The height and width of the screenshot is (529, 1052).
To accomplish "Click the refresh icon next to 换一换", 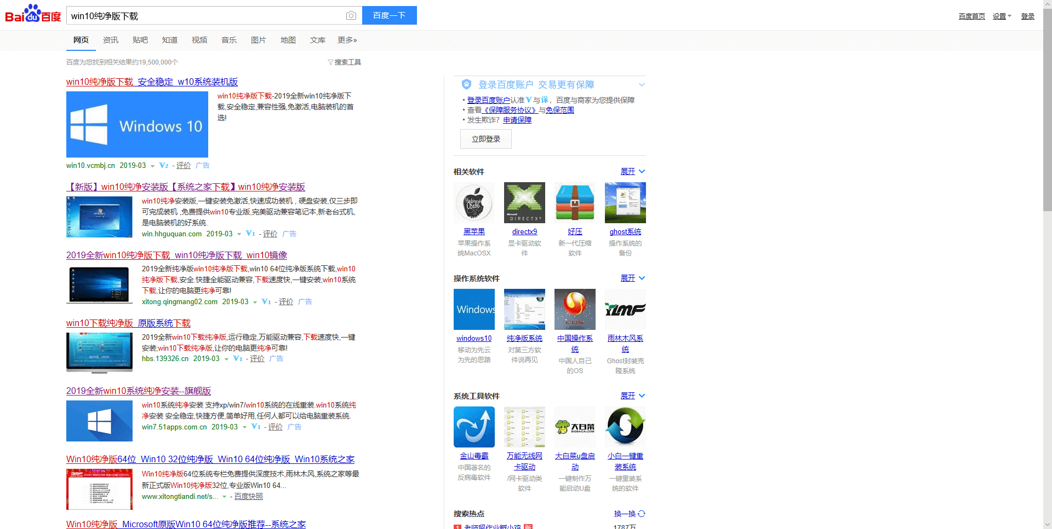I will 642,514.
